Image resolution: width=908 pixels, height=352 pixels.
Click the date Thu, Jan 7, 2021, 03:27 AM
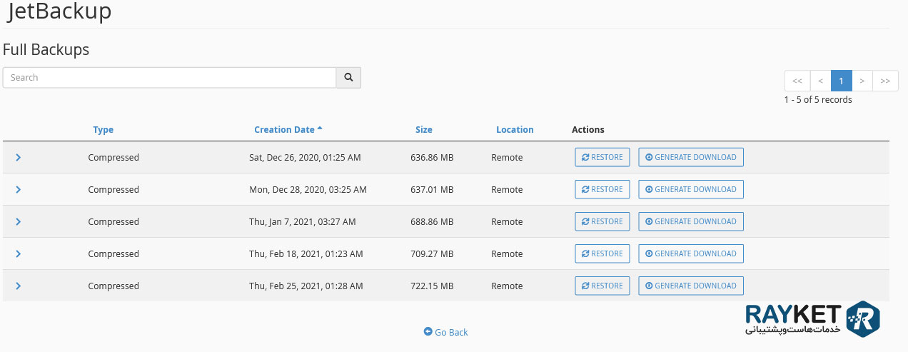303,221
